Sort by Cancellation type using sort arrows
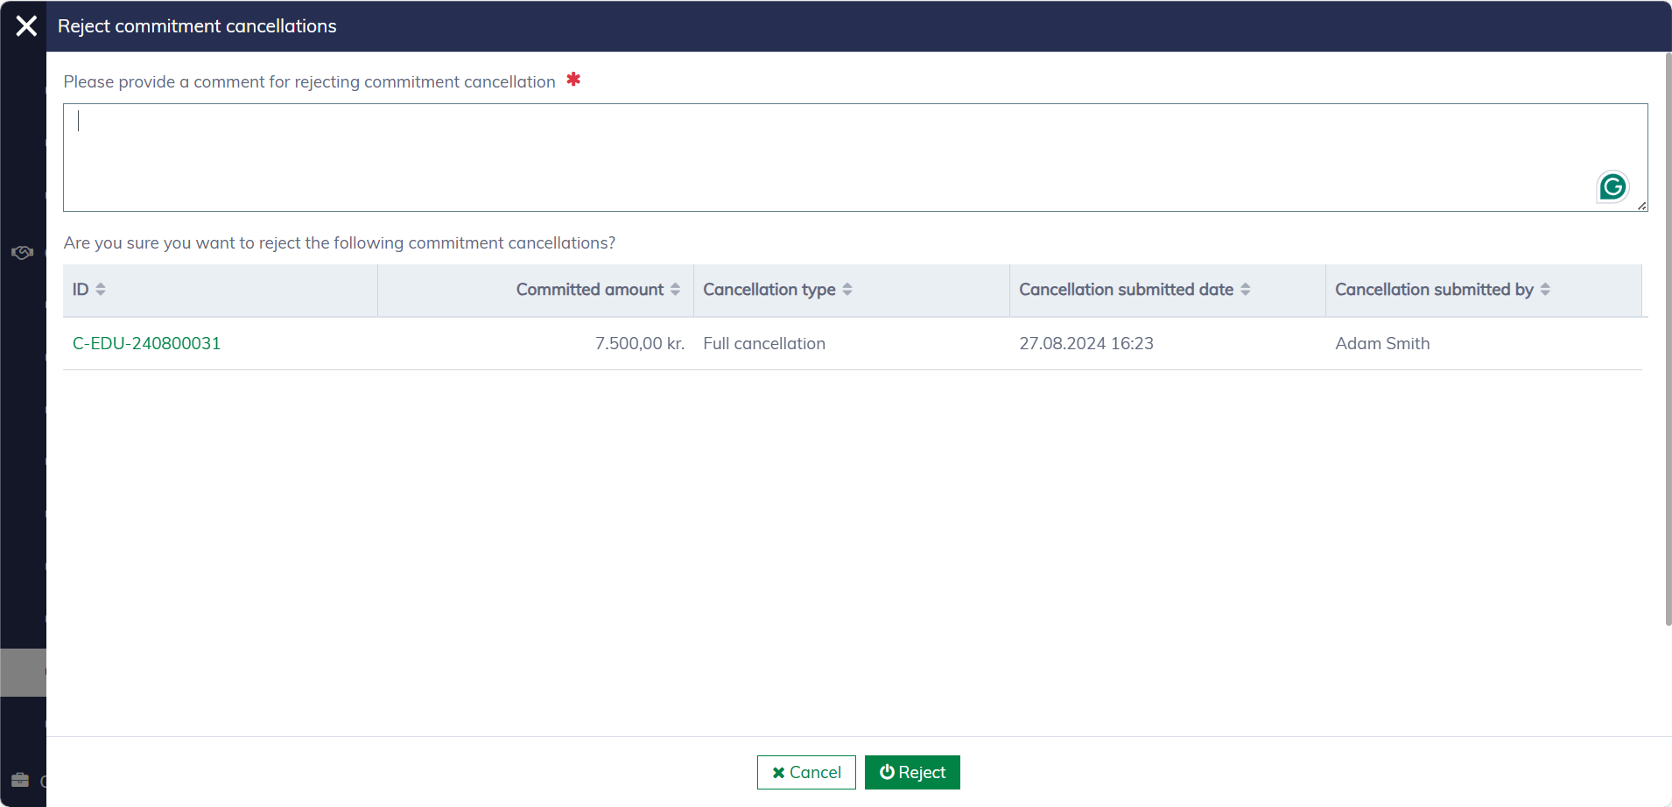This screenshot has width=1672, height=807. point(847,290)
